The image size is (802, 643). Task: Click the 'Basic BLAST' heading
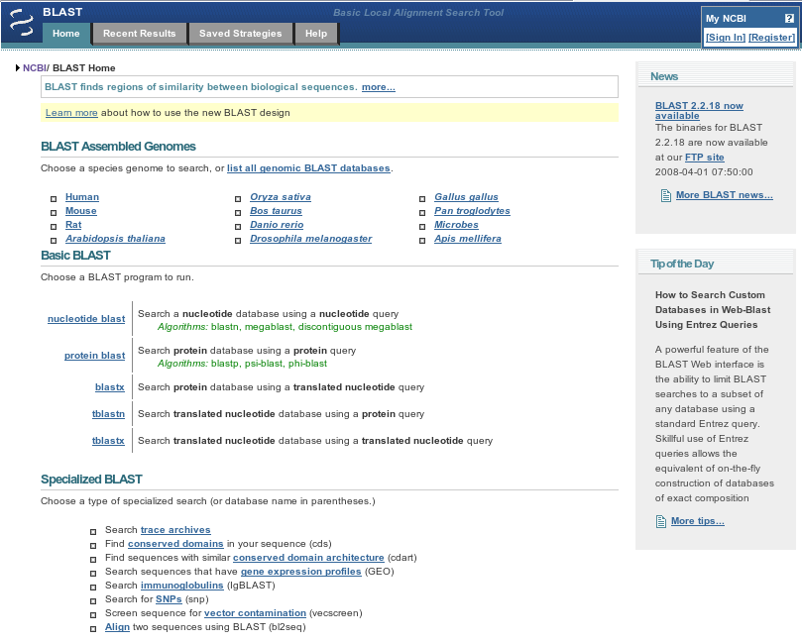tap(75, 256)
